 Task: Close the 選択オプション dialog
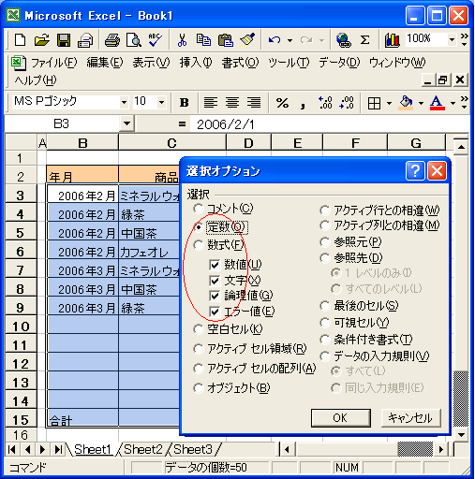(x=437, y=170)
